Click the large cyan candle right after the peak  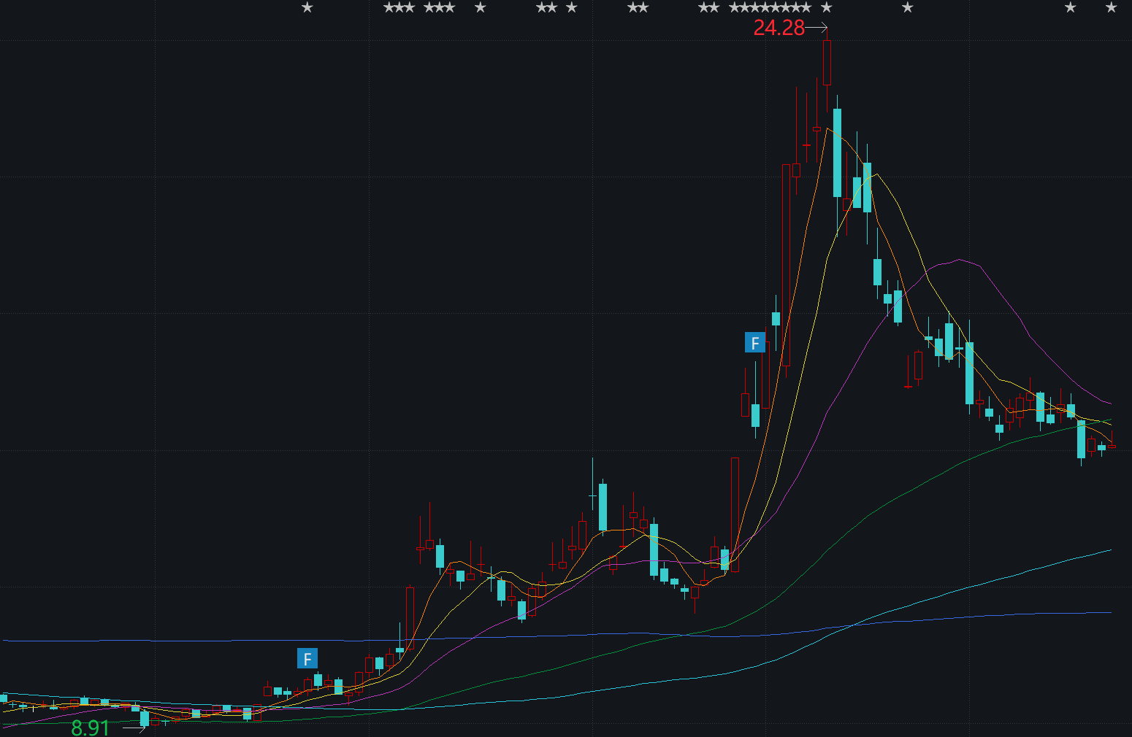(837, 152)
